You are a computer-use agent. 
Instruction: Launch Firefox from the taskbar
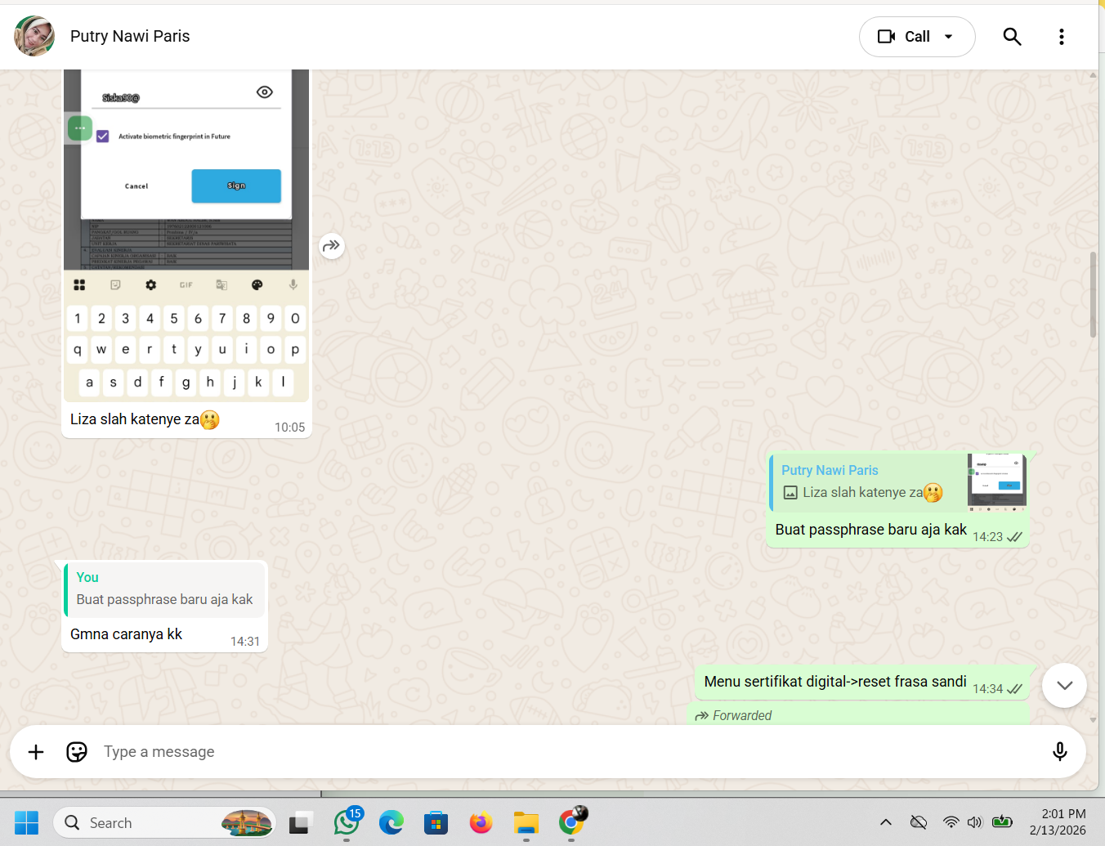[x=481, y=822]
